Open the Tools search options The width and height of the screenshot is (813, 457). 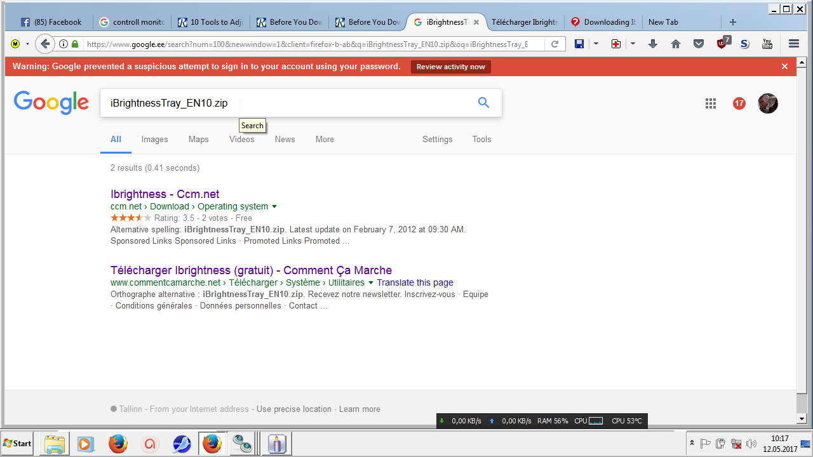(481, 139)
